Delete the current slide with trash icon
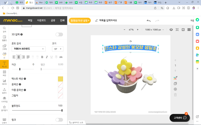Viewport: 201px width, 125px height. coord(175,95)
